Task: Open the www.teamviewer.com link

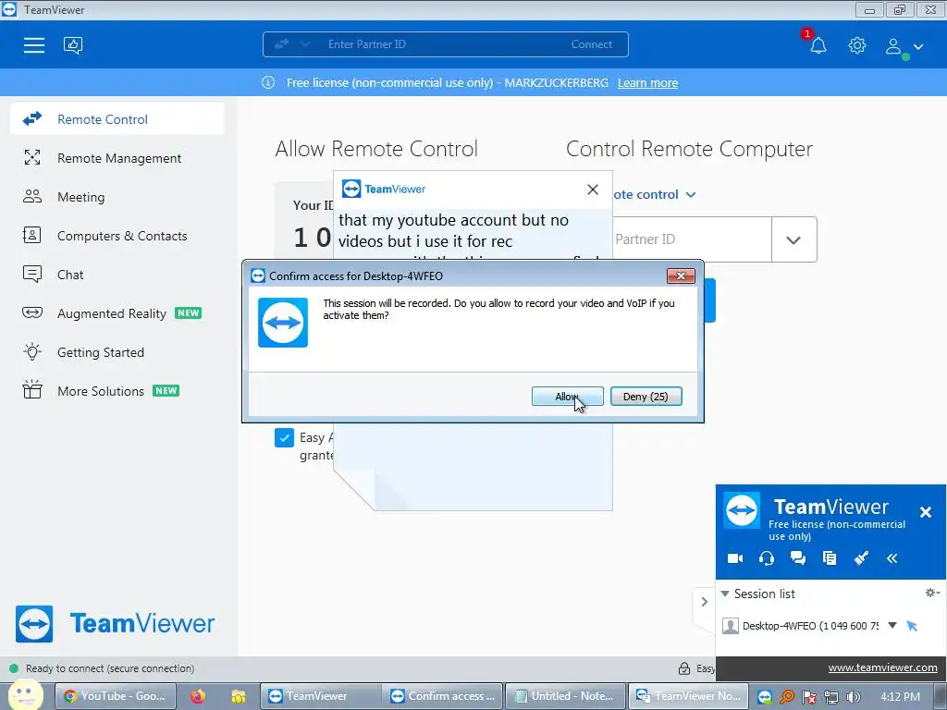Action: [882, 667]
